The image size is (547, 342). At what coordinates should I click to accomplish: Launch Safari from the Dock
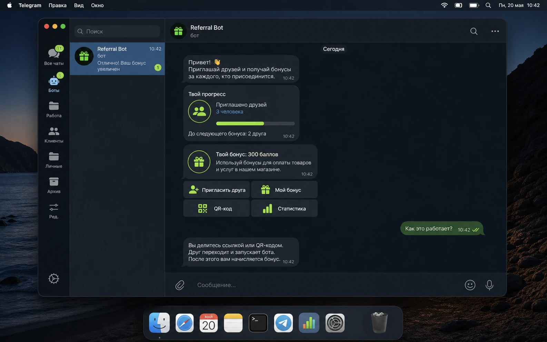click(185, 323)
